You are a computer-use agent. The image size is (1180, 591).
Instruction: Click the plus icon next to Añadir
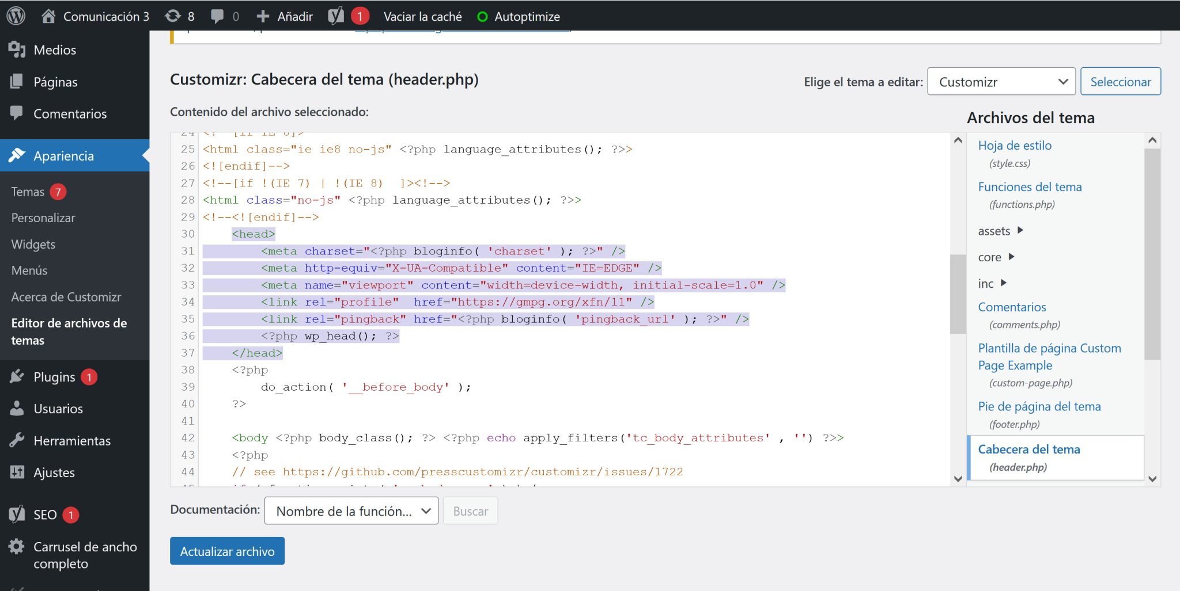pyautogui.click(x=263, y=17)
